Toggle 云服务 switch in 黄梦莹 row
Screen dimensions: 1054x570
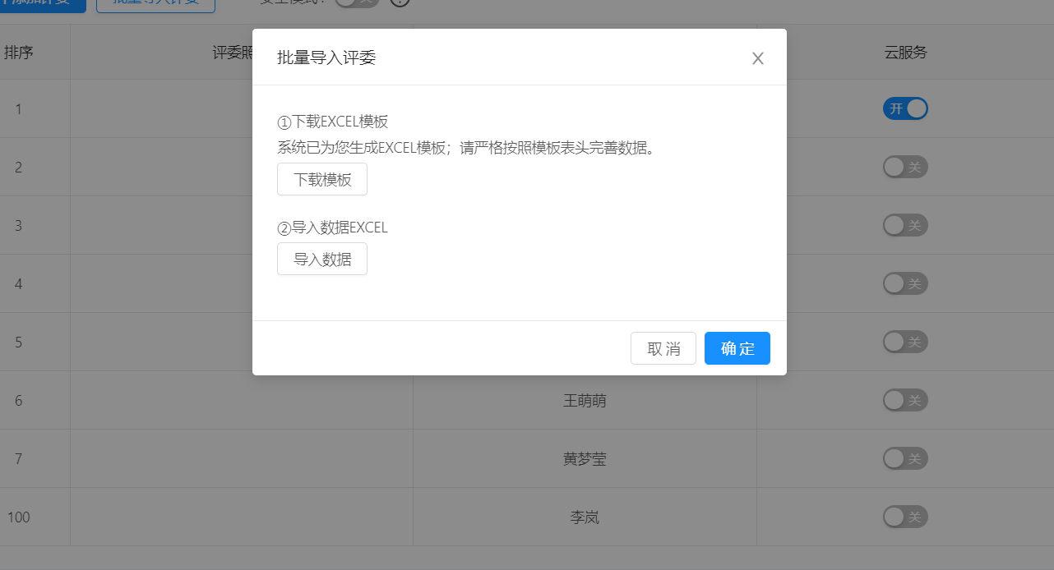[905, 458]
